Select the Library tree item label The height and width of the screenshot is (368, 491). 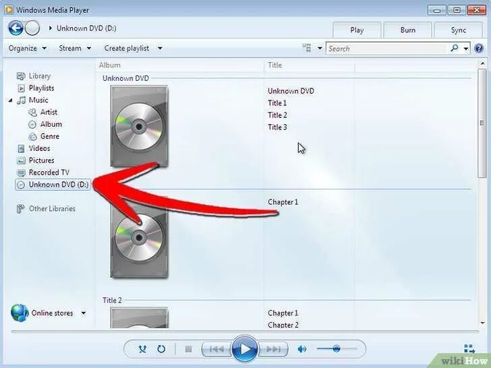coord(39,76)
